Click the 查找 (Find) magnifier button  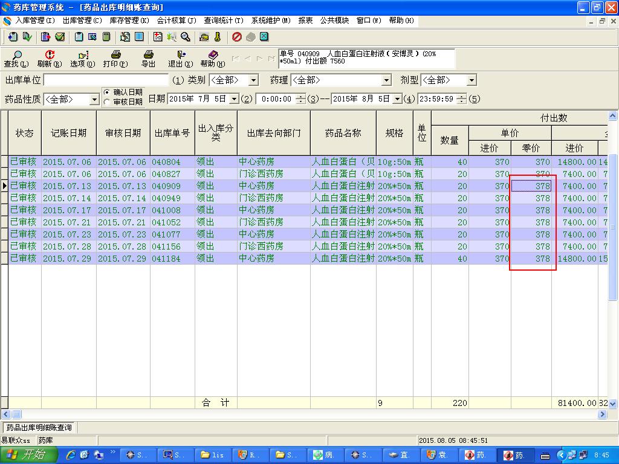coord(15,59)
